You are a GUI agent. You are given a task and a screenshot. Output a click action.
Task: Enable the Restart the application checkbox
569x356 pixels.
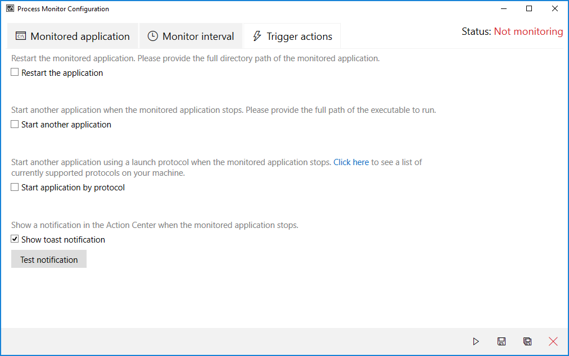(15, 72)
